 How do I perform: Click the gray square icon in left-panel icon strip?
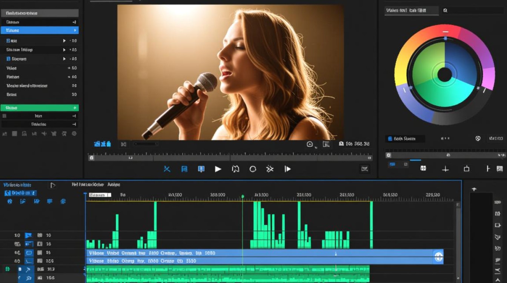pos(14,134)
